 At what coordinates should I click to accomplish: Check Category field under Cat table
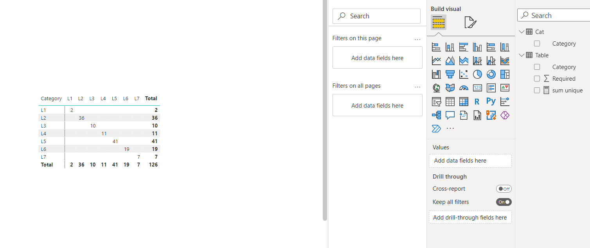tap(537, 44)
